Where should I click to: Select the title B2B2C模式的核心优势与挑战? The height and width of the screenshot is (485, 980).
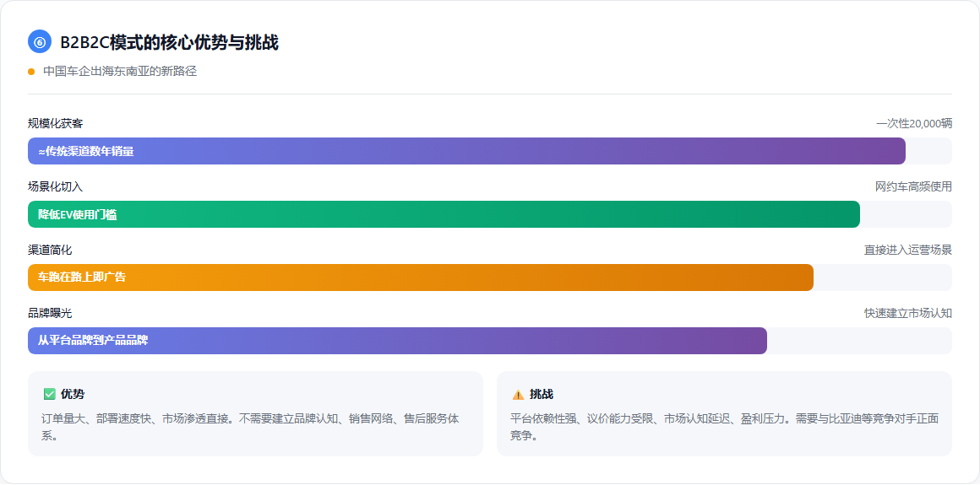169,42
